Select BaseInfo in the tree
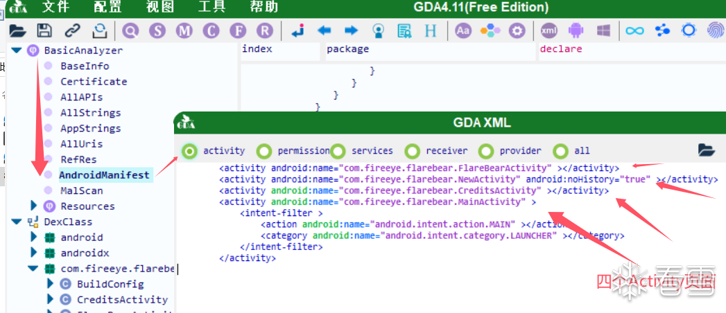 coord(85,66)
